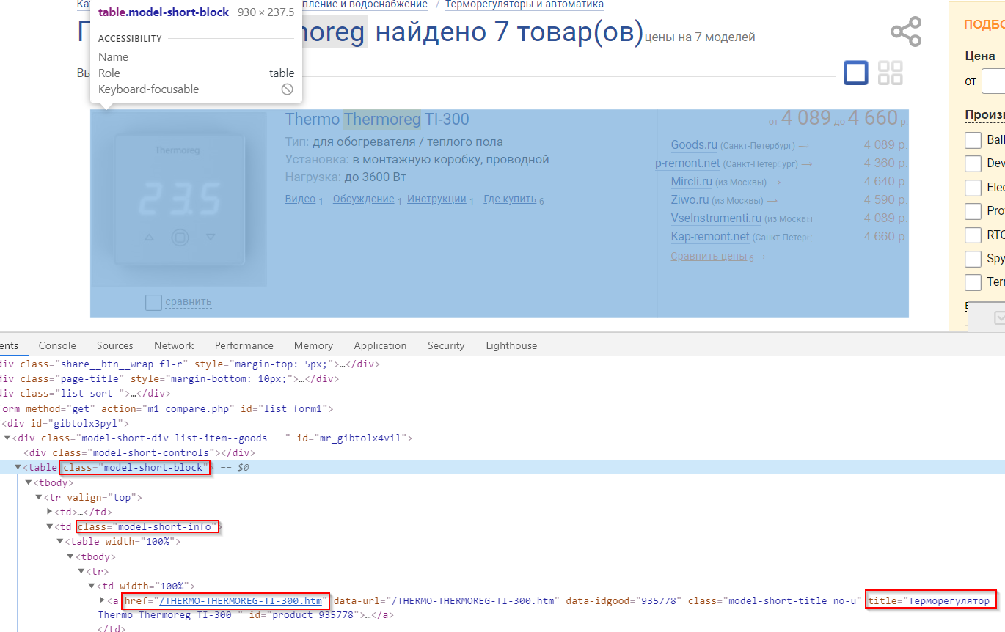1005x632 pixels.
Task: Check the "Pro" manufacturer filter
Action: tap(973, 210)
